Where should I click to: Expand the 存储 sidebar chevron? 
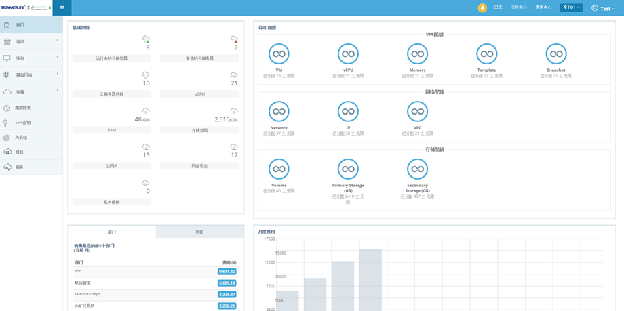[x=57, y=91]
